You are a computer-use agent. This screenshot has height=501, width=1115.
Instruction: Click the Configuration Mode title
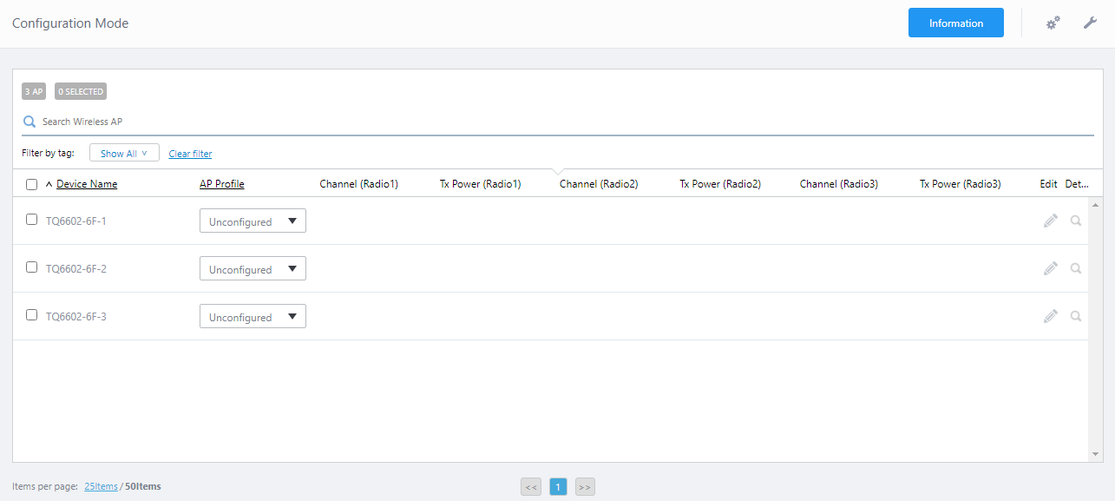[x=70, y=23]
